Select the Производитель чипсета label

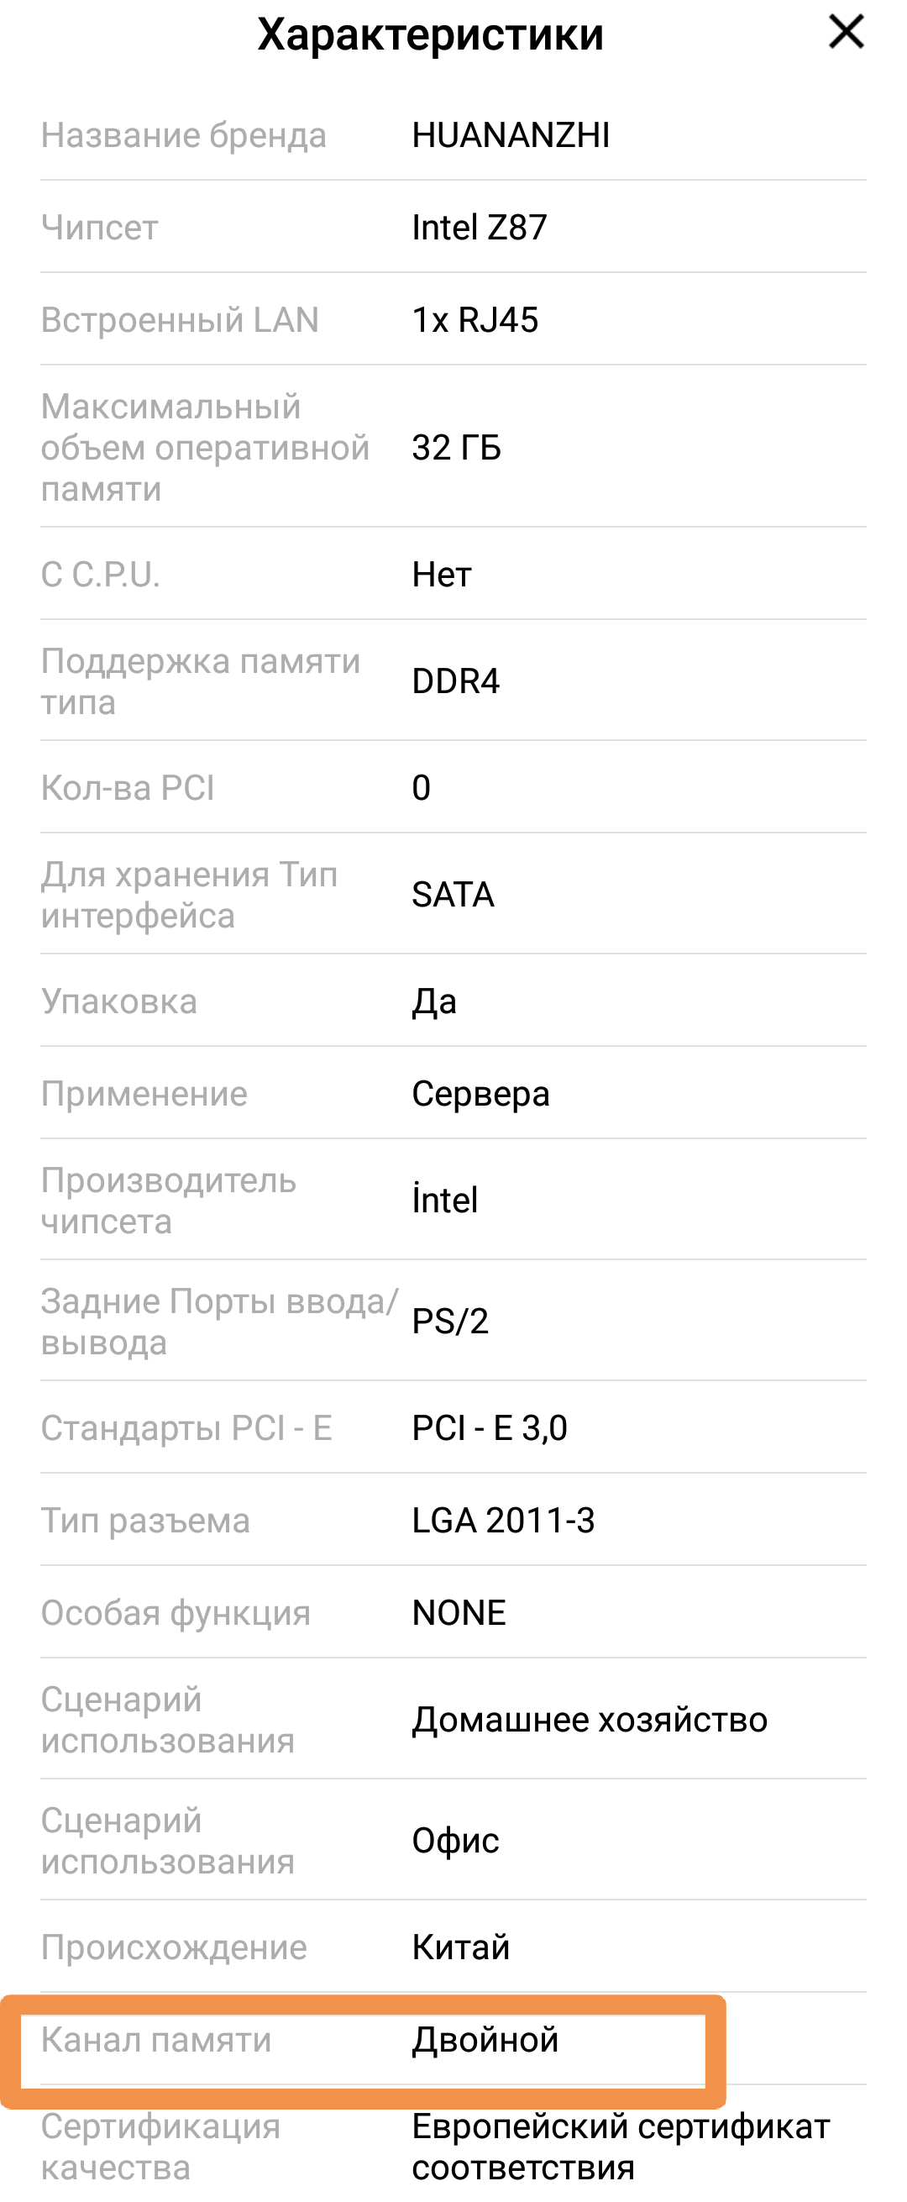coord(169,1201)
